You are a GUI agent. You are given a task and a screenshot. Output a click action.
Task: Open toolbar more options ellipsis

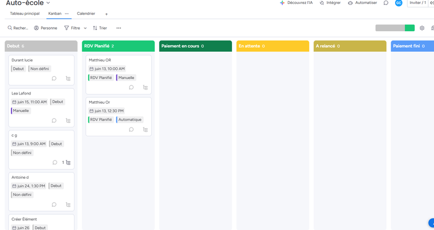click(119, 28)
